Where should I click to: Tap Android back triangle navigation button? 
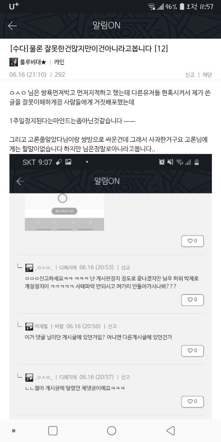pos(170,431)
